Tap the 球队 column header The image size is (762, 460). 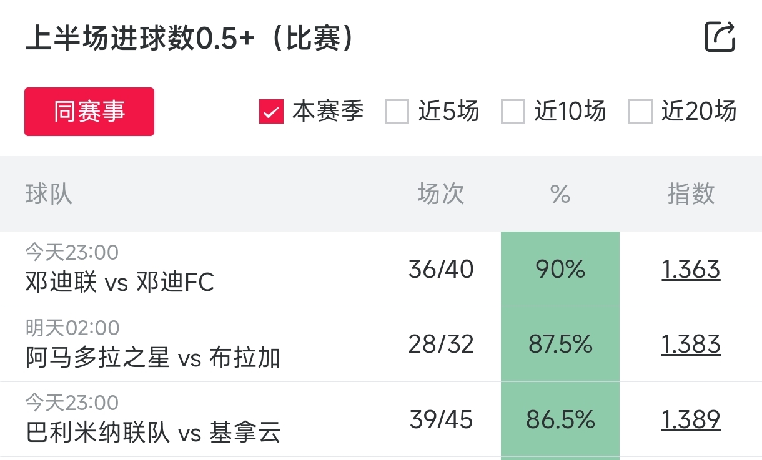tap(49, 194)
